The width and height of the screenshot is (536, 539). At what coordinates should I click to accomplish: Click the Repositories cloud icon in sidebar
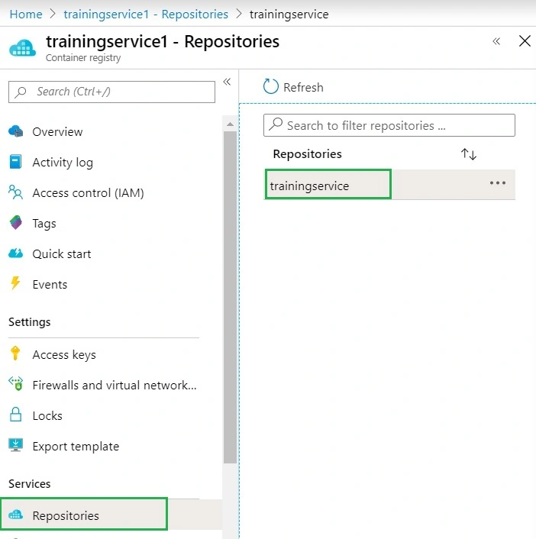tap(15, 515)
